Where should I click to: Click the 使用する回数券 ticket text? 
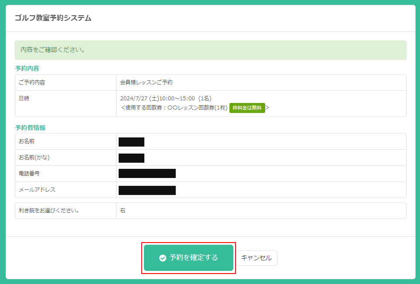[x=174, y=108]
